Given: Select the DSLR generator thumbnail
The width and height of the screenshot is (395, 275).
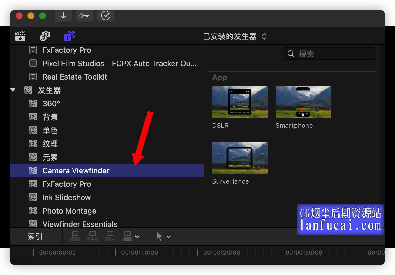Looking at the screenshot, I should coord(240,102).
